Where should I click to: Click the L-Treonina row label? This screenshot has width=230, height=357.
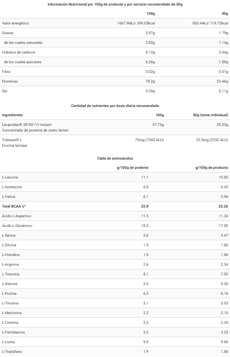coord(11,274)
